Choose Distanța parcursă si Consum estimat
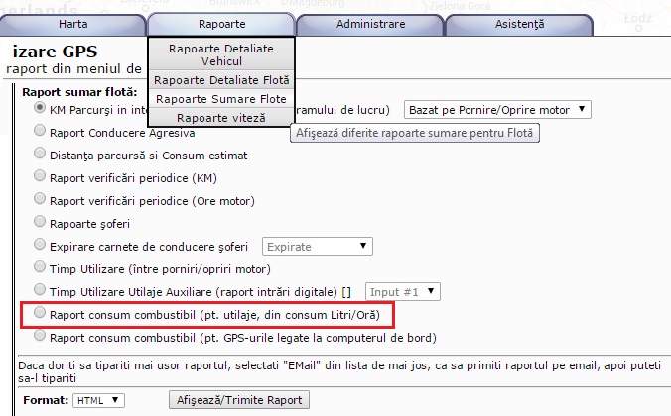This screenshot has height=416, width=671. point(40,155)
